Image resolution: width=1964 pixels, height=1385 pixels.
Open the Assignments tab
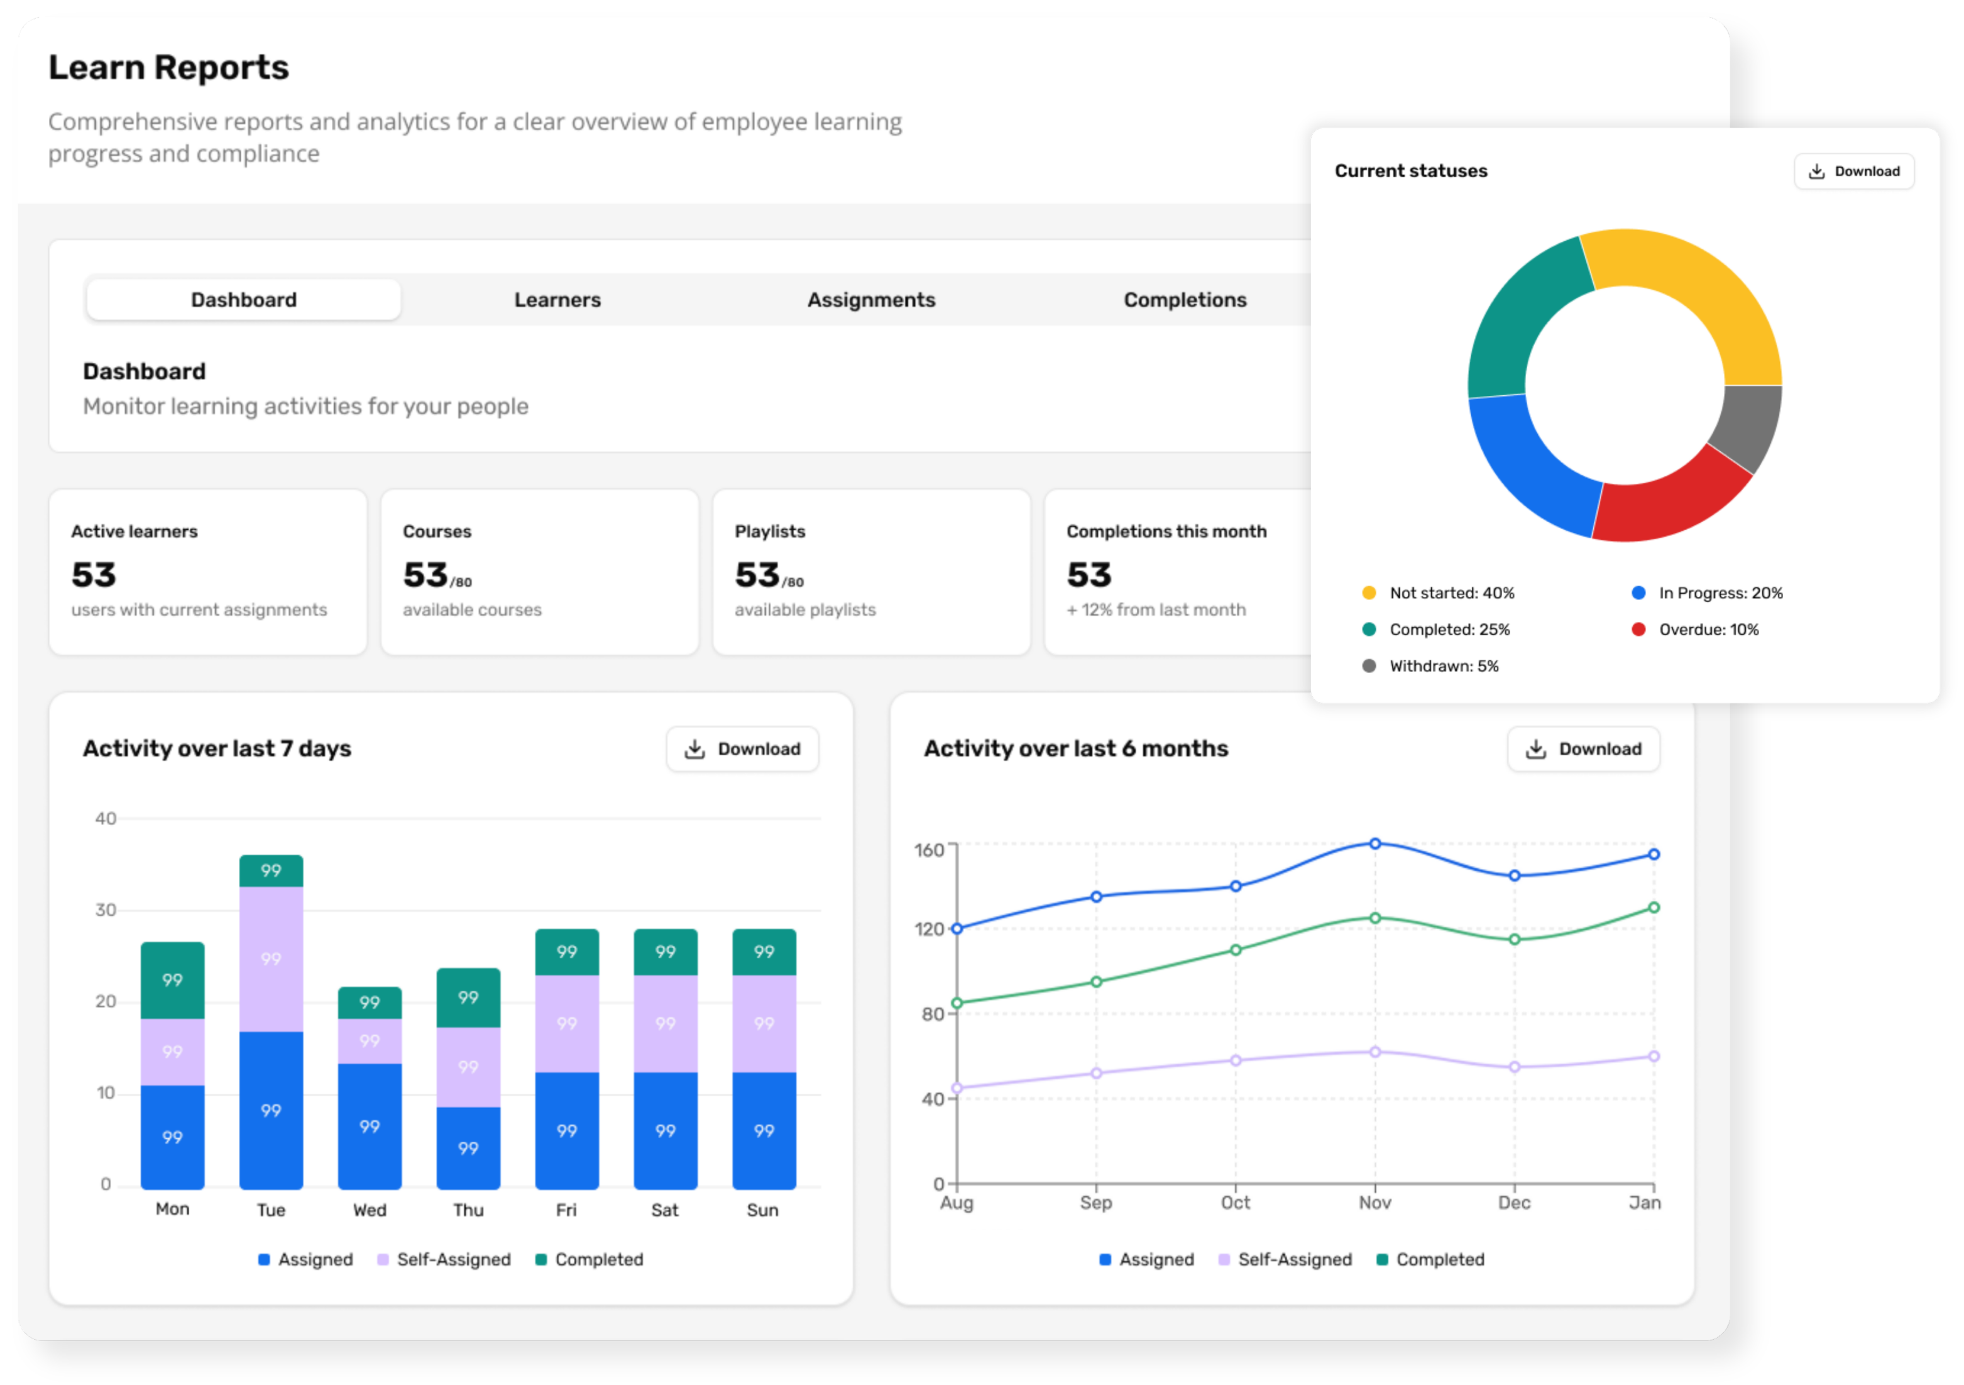pyautogui.click(x=872, y=299)
